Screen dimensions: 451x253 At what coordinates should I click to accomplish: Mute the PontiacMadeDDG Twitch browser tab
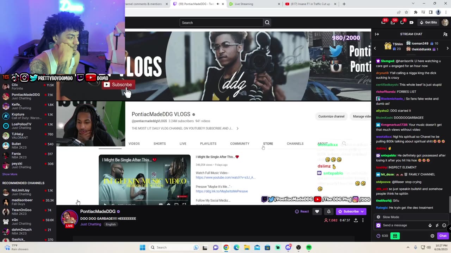point(218,4)
